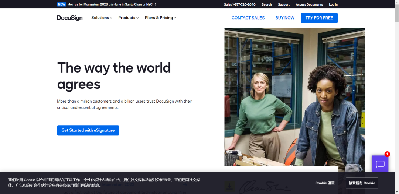Click the paragraph about million customers trust DocuSign
The height and width of the screenshot is (194, 399).
[x=125, y=104]
